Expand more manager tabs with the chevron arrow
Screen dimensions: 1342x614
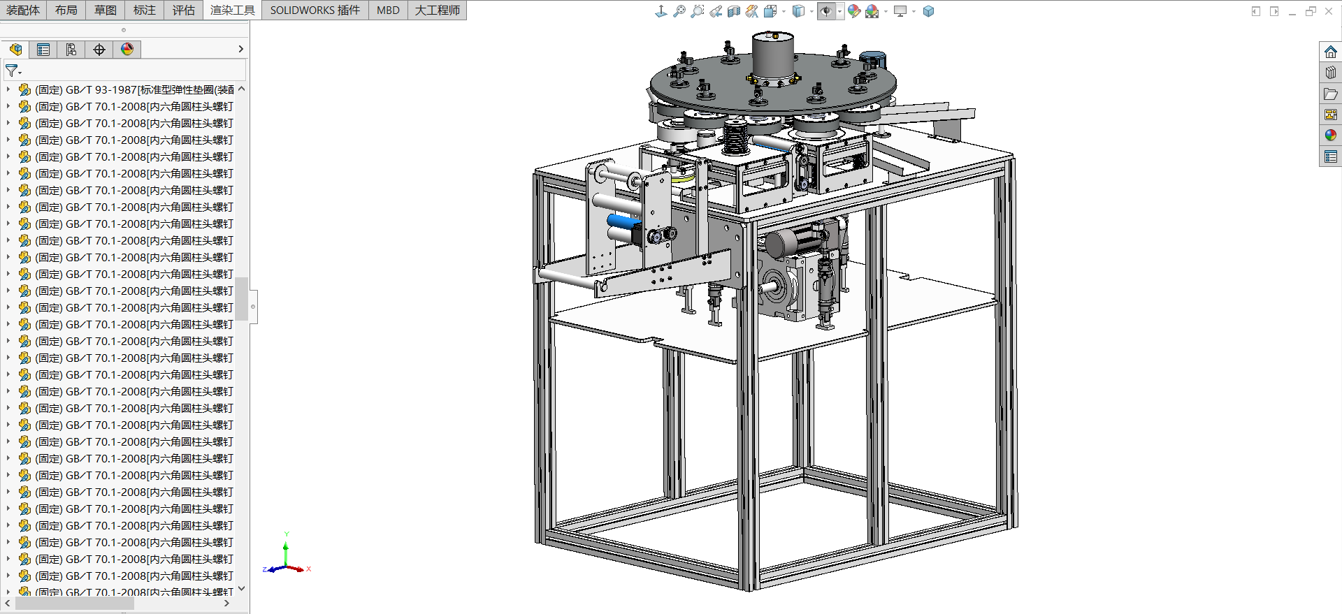click(x=240, y=49)
